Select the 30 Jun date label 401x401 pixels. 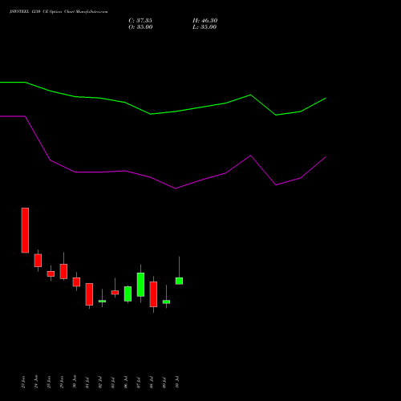(75, 382)
